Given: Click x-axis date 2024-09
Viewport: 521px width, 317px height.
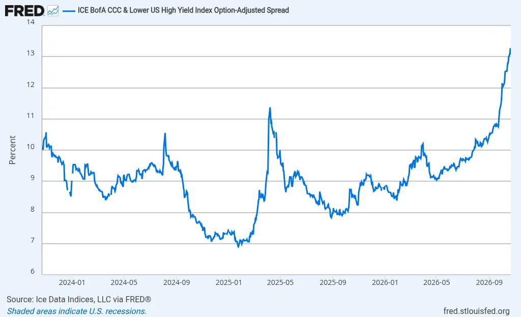Looking at the screenshot, I should pyautogui.click(x=177, y=283).
